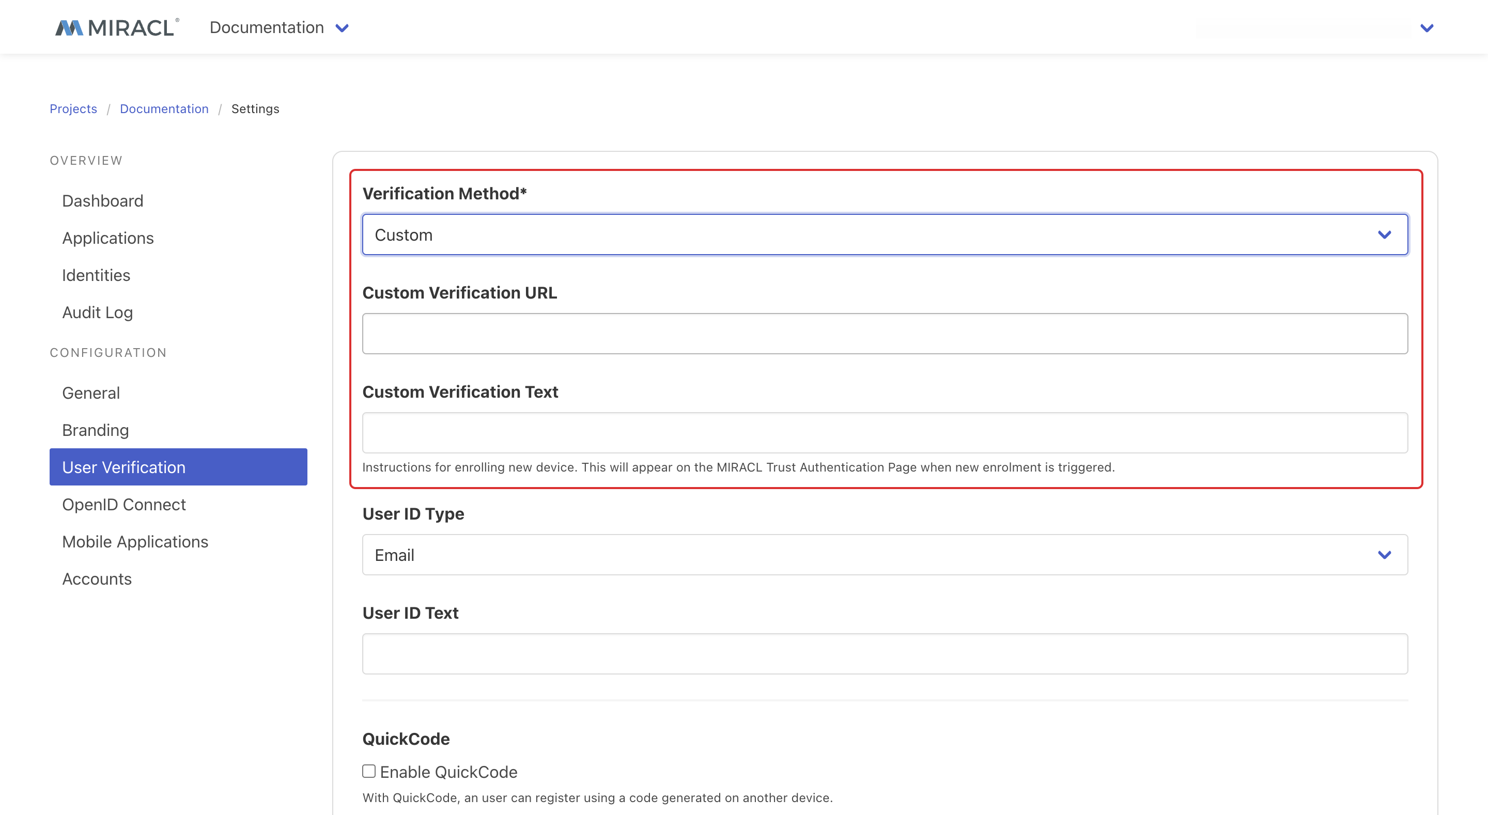Open Dashboard in the sidebar
The height and width of the screenshot is (815, 1488).
click(x=103, y=200)
